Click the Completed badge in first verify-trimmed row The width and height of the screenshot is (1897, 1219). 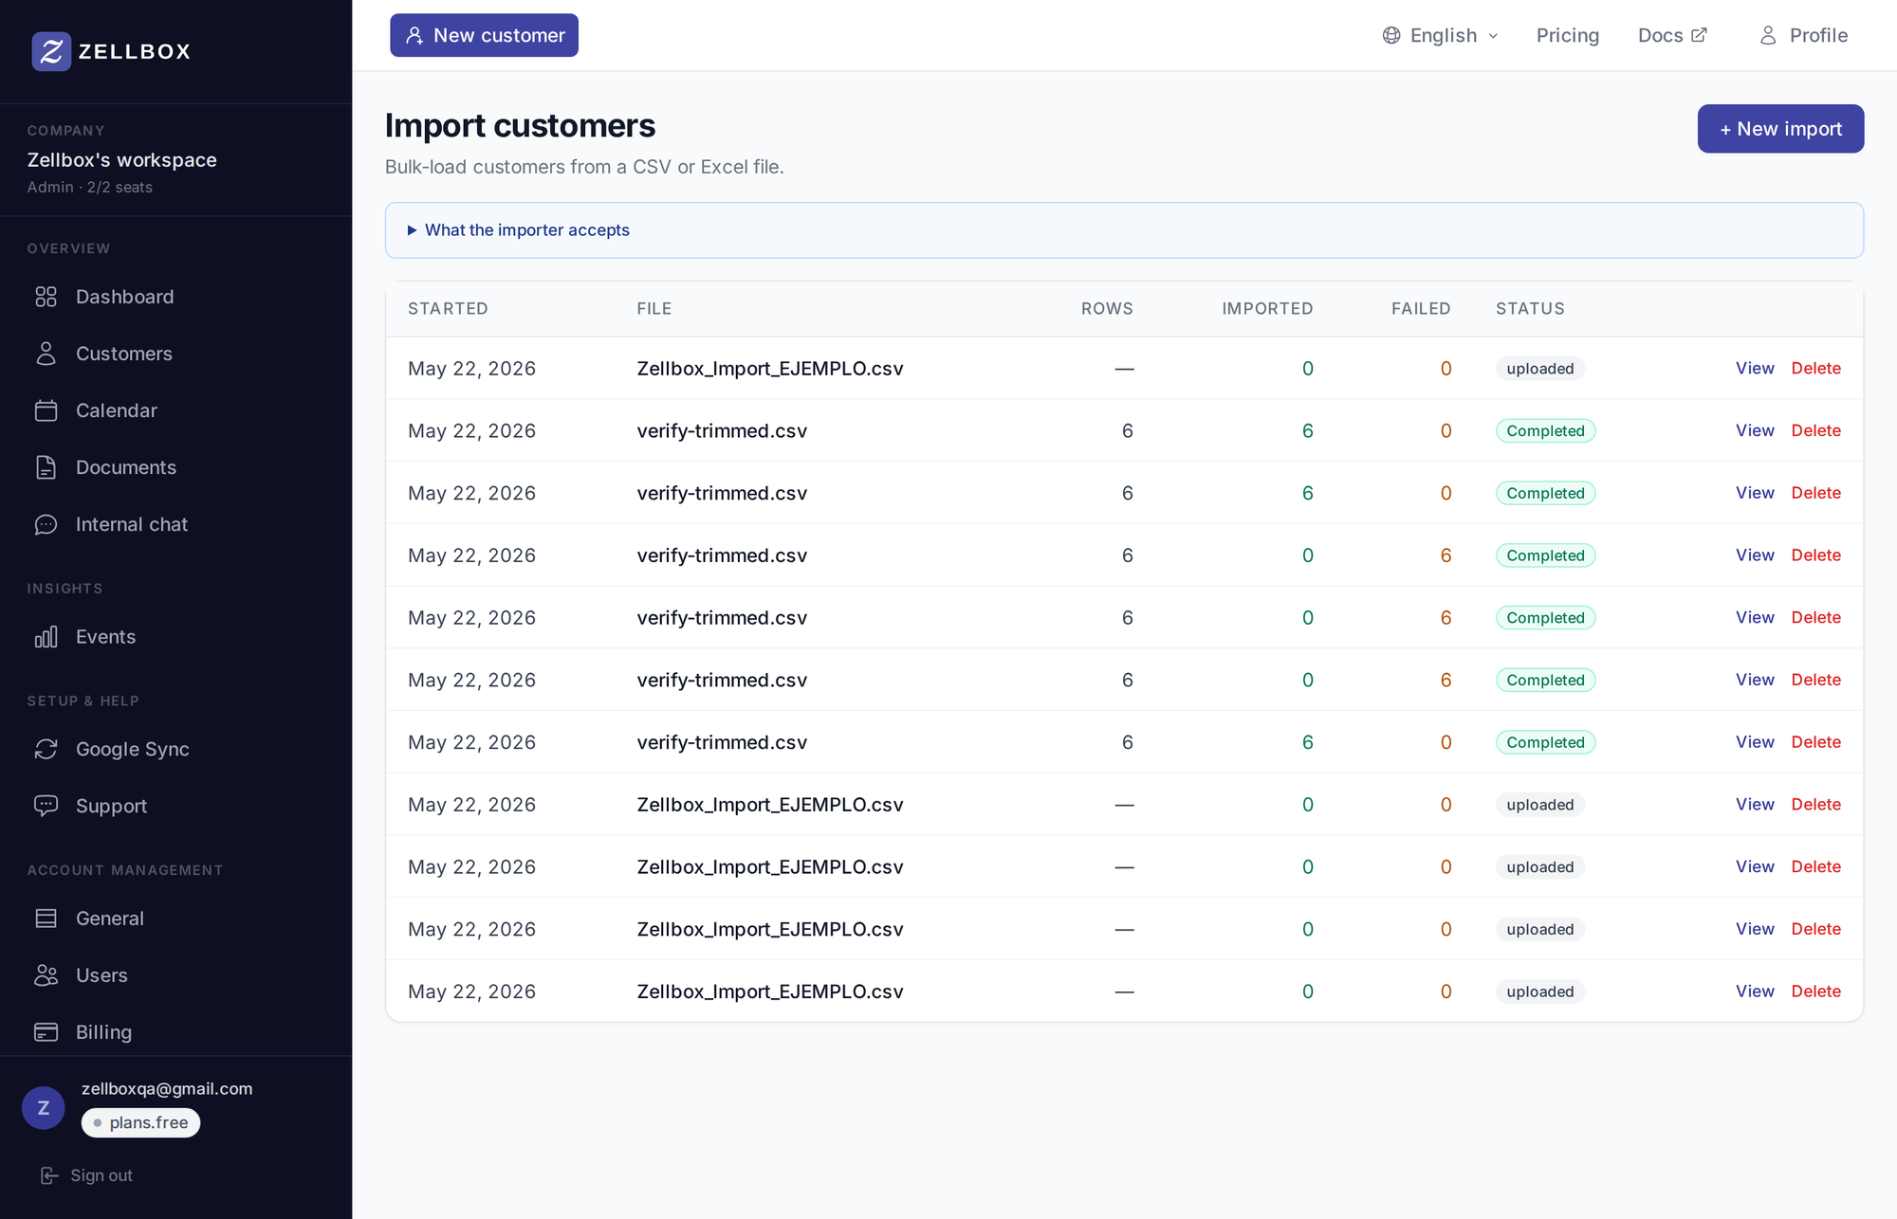pyautogui.click(x=1545, y=430)
